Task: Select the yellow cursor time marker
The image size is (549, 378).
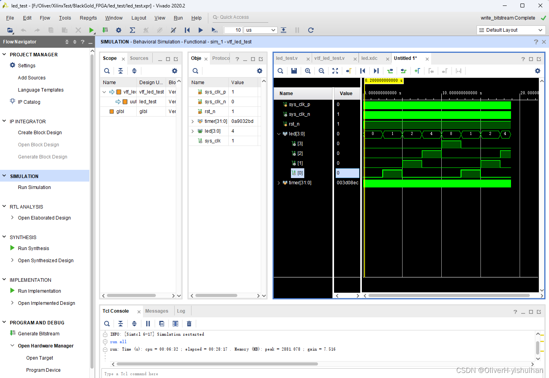Action: [384, 81]
